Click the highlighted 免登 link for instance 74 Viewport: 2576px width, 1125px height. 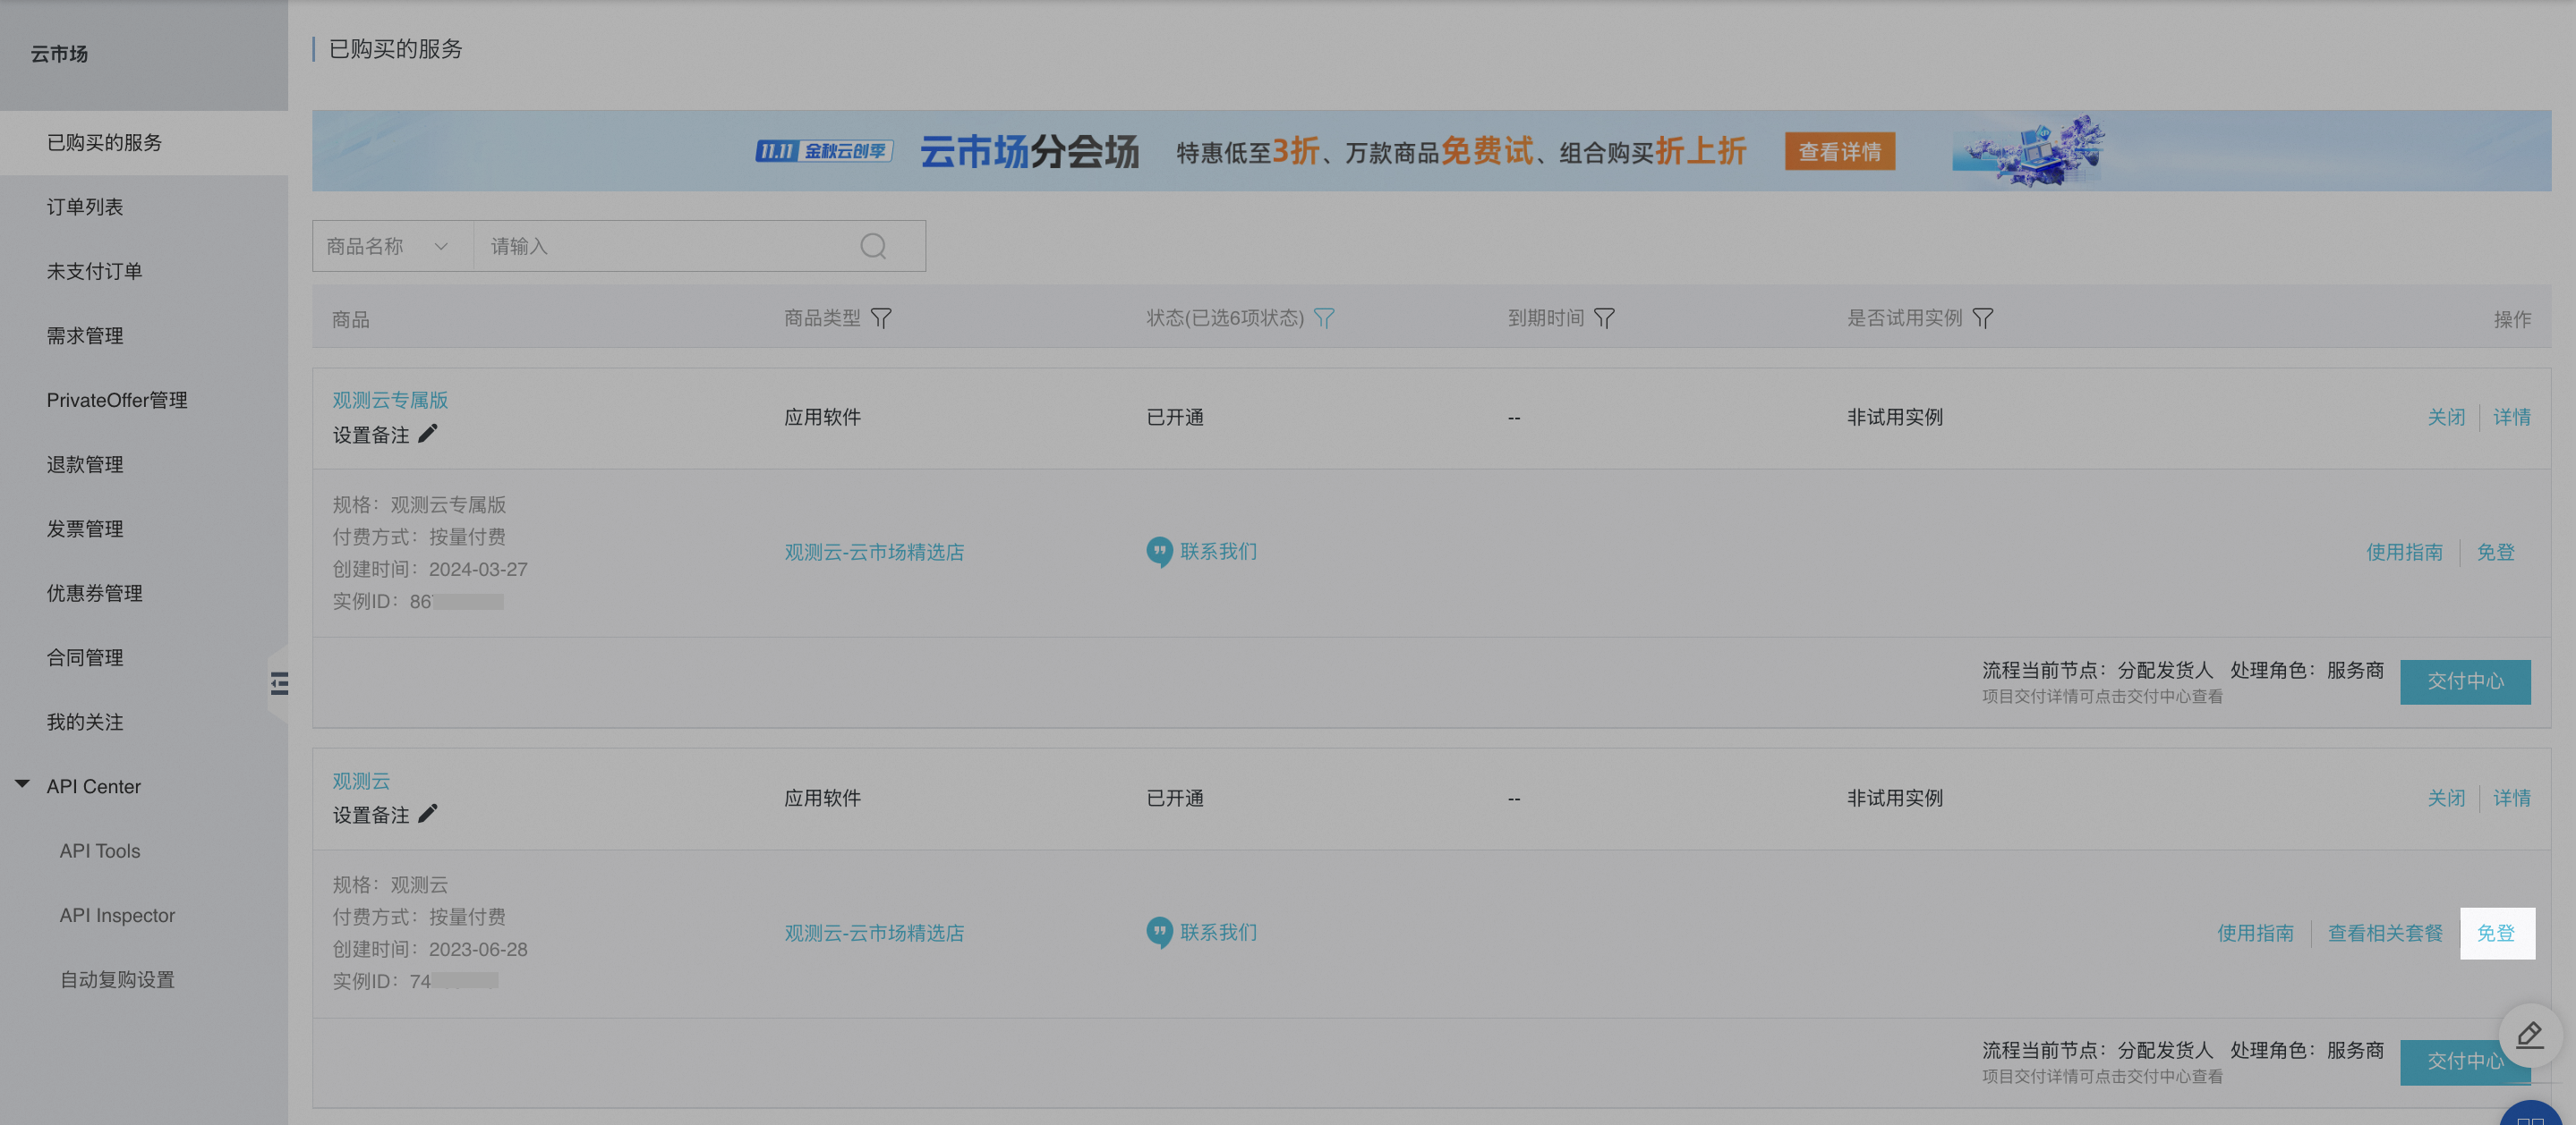(2496, 933)
